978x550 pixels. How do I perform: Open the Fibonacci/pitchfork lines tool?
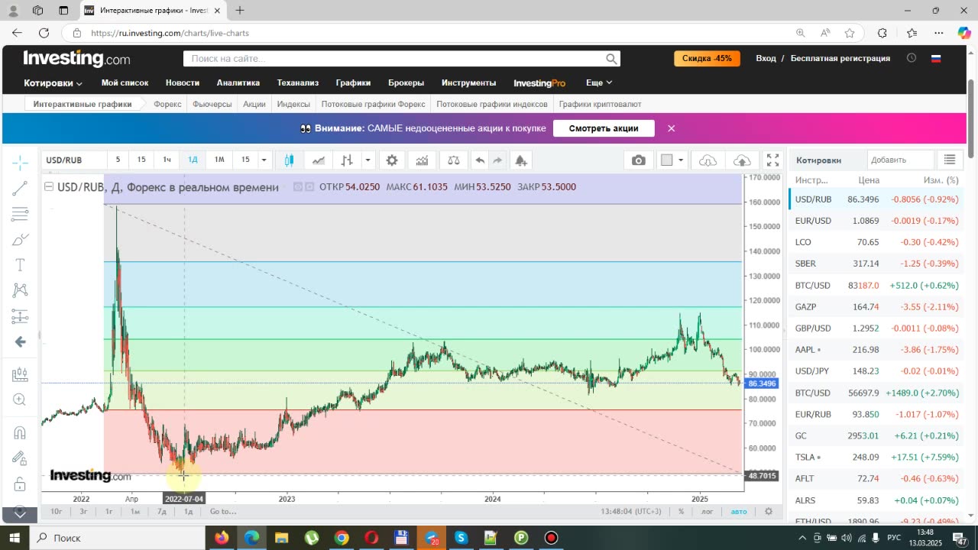pos(20,214)
